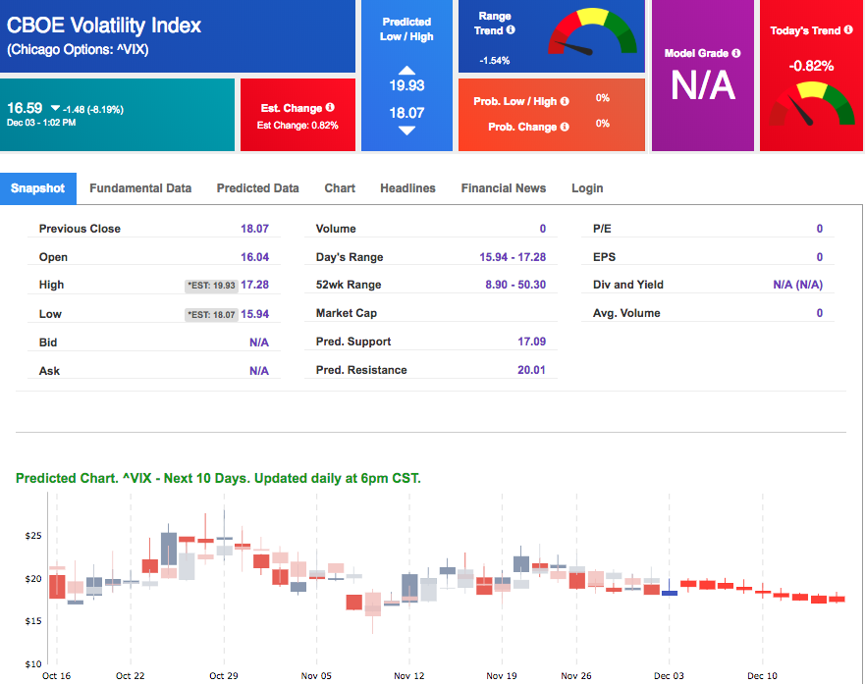The height and width of the screenshot is (684, 865).
Task: Click the Bid value N/A
Action: pyautogui.click(x=259, y=342)
